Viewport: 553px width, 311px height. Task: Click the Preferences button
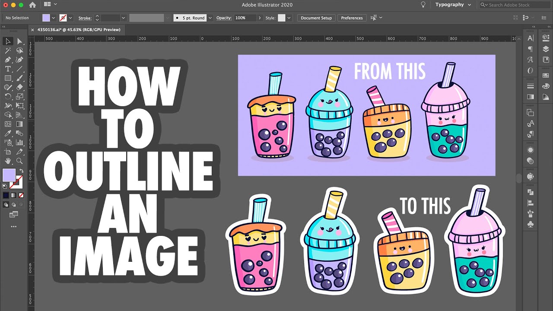pyautogui.click(x=352, y=18)
